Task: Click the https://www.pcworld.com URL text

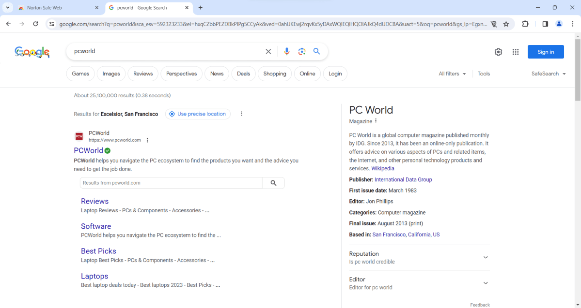Action: tap(115, 140)
